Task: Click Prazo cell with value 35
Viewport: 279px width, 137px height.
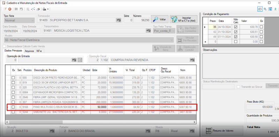Action: (213, 27)
